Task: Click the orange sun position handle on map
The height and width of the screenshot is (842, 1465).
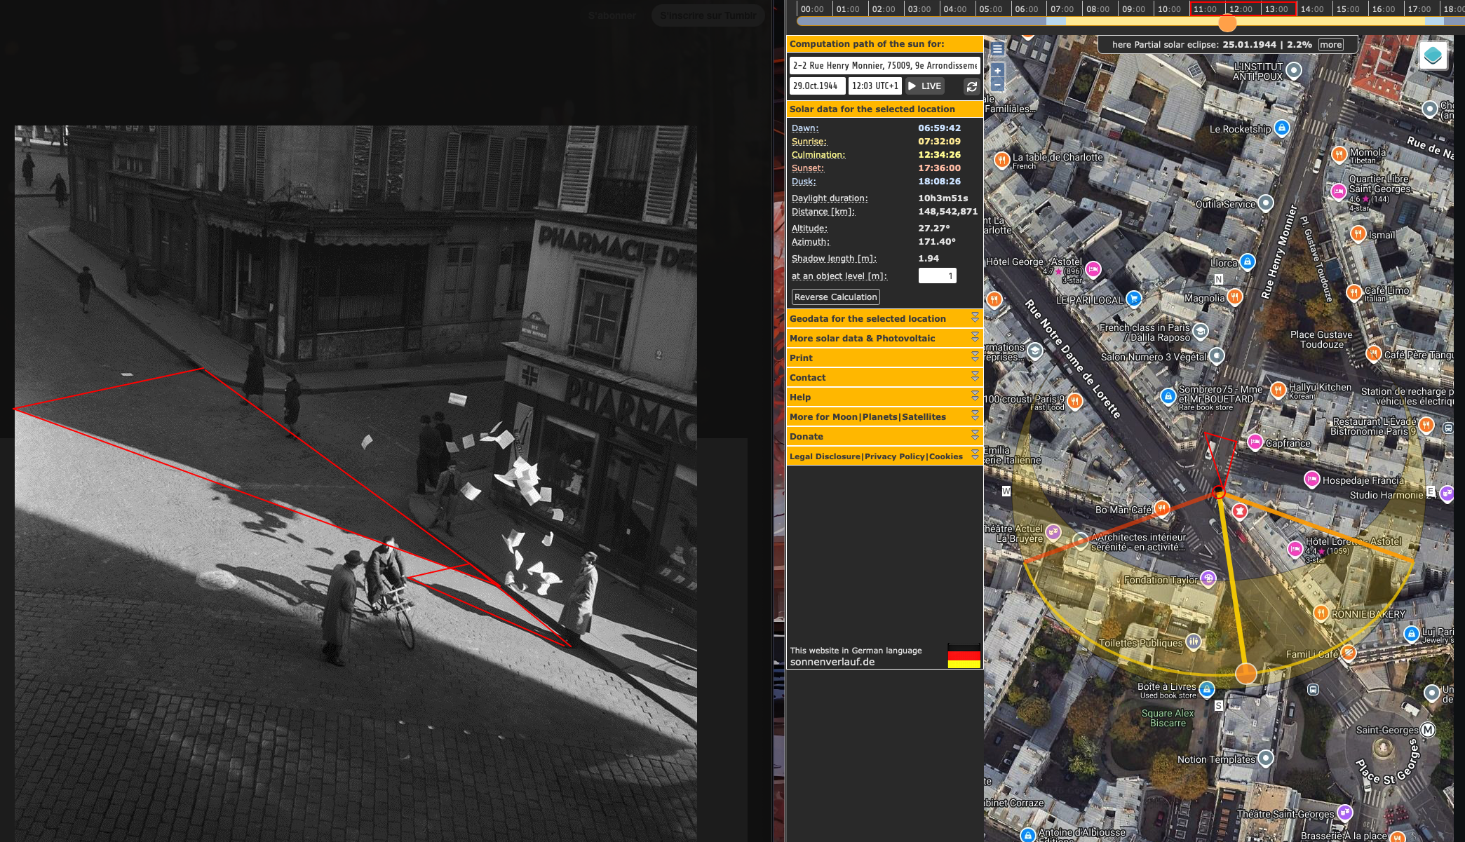Action: pyautogui.click(x=1245, y=674)
